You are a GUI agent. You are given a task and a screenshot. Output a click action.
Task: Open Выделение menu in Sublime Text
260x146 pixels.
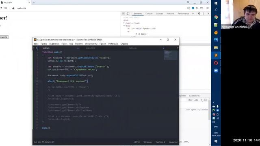[54, 44]
